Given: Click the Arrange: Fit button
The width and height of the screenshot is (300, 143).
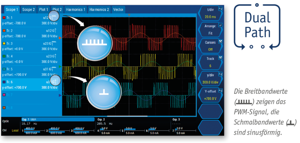Looking at the screenshot, I should point(210,30).
